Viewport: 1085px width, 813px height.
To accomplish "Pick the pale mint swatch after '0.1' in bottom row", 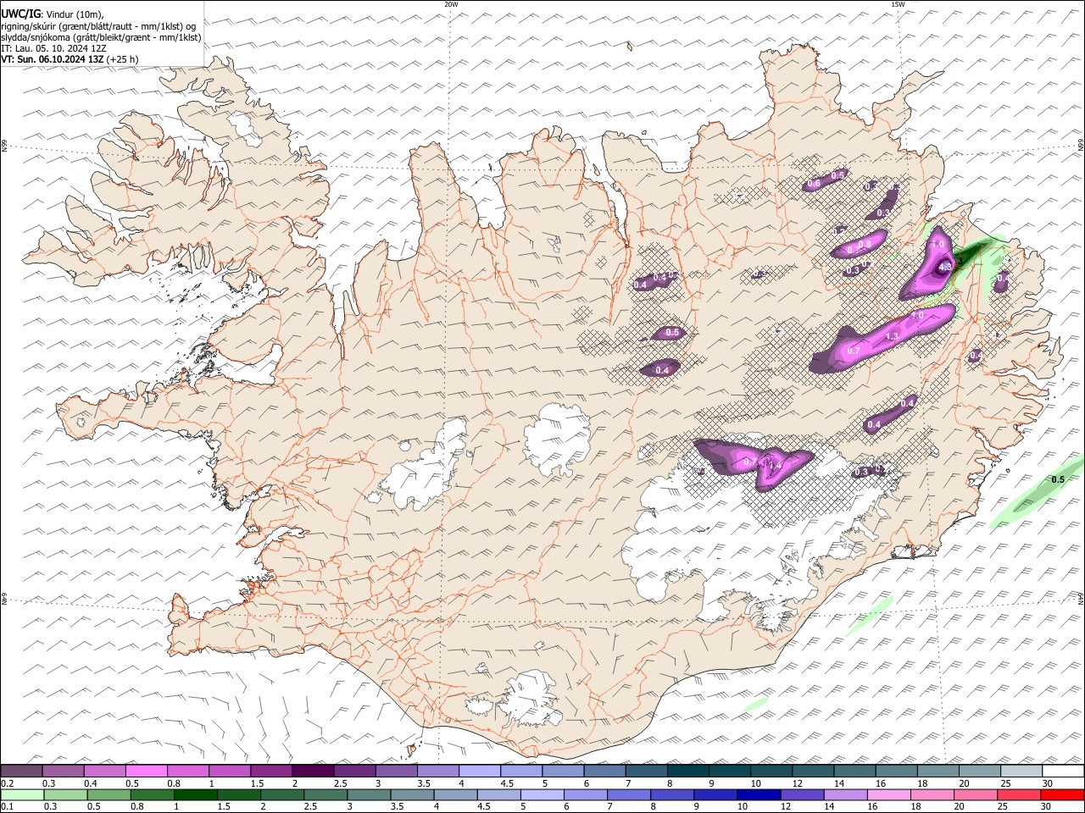I will click(22, 794).
